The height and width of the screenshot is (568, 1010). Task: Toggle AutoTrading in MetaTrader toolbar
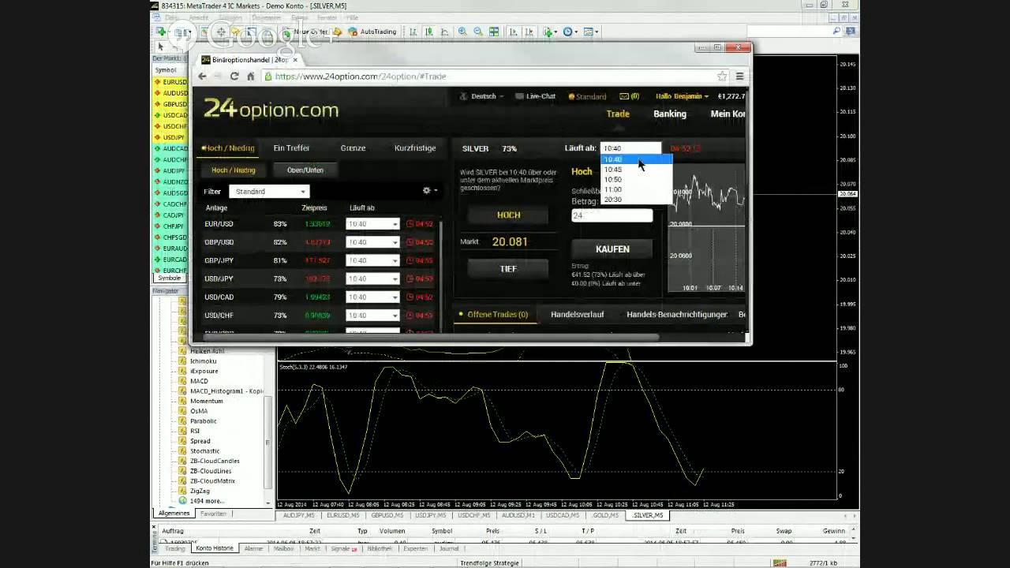pos(372,32)
